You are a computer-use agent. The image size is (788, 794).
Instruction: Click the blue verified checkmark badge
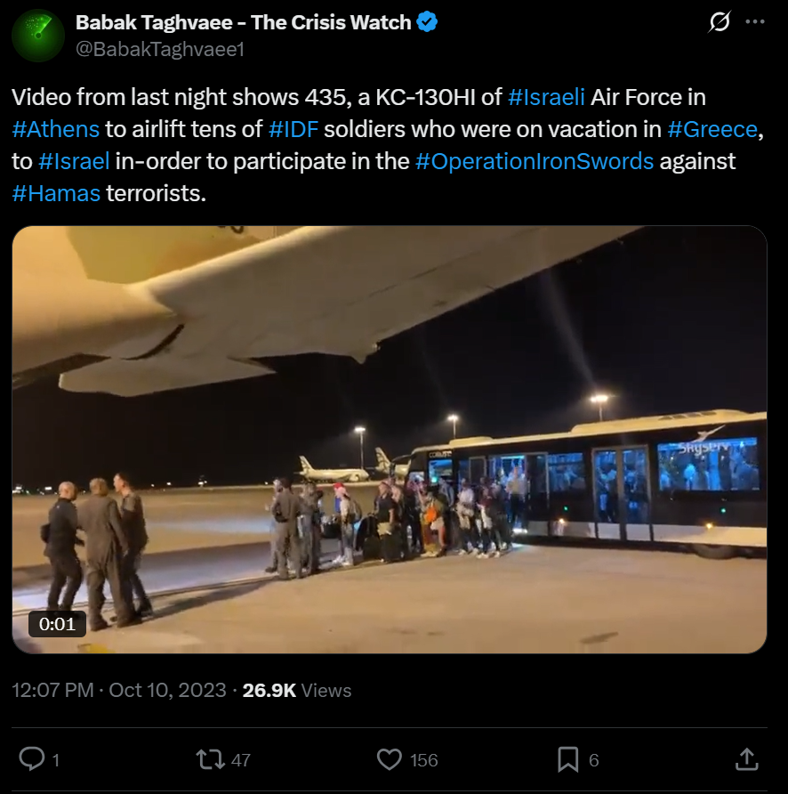[x=427, y=22]
